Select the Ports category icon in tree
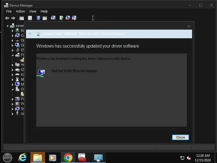 pyautogui.click(x=17, y=99)
